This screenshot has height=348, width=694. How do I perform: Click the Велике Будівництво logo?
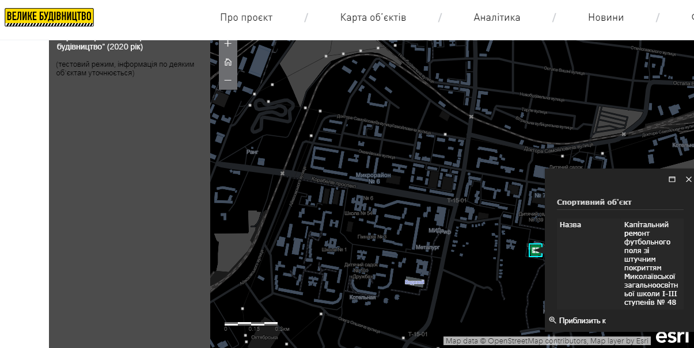pyautogui.click(x=49, y=17)
